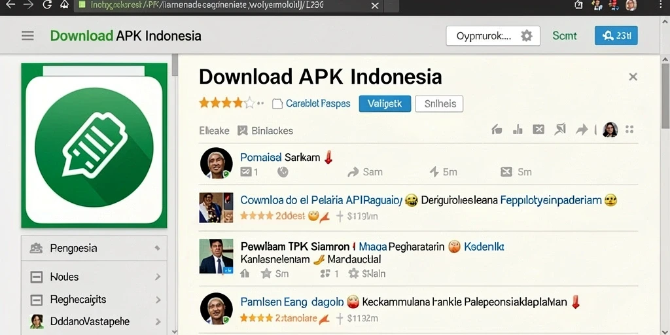This screenshot has height=335, width=670.
Task: Click the blue Vafigetk button
Action: click(x=385, y=103)
